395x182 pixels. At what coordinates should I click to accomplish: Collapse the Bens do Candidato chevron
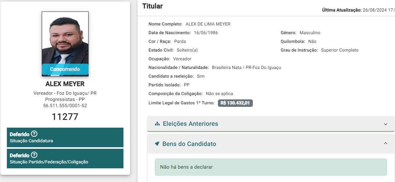[386, 143]
